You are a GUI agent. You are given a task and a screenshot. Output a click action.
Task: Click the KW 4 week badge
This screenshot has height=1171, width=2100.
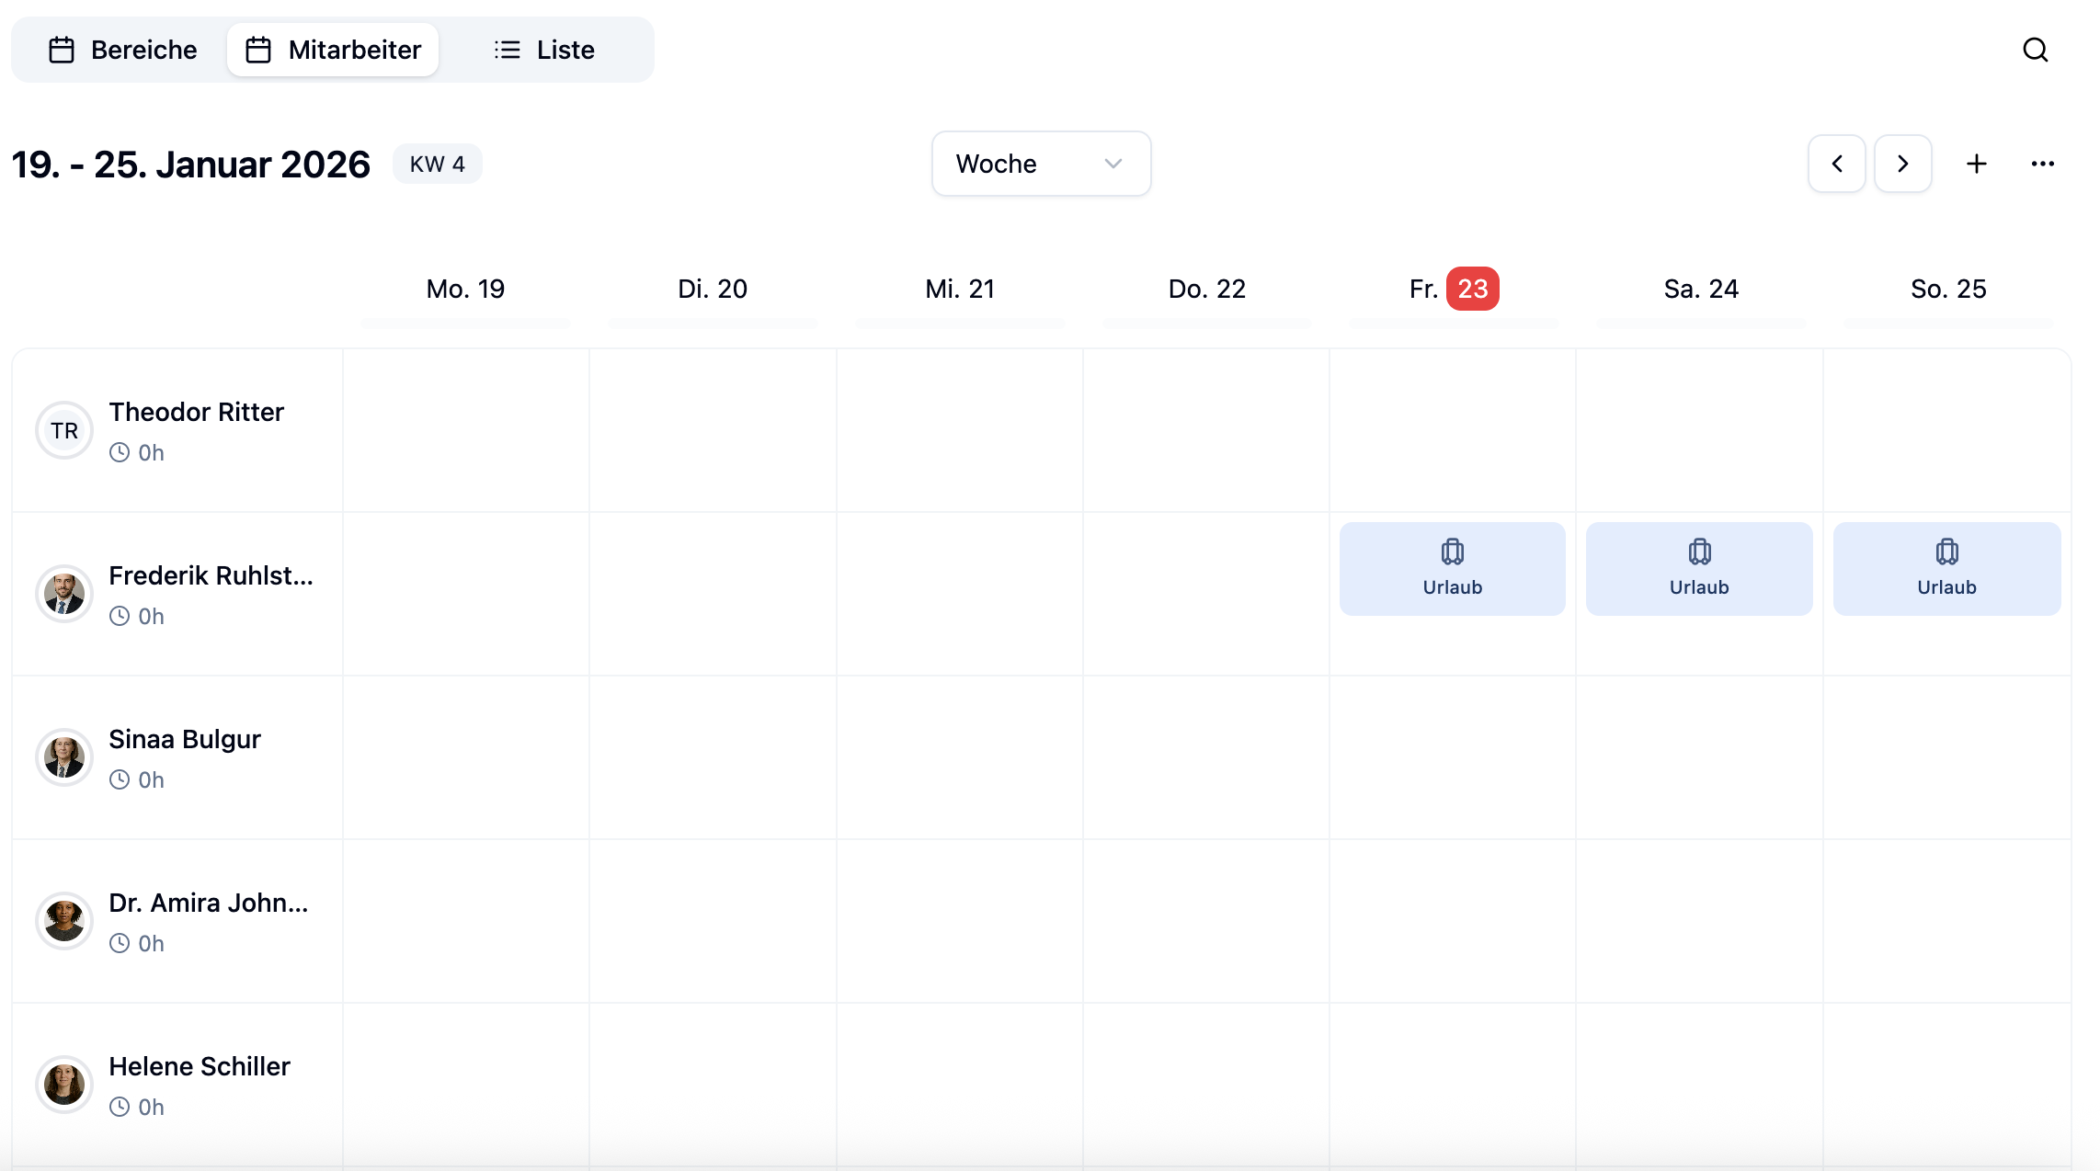click(437, 164)
